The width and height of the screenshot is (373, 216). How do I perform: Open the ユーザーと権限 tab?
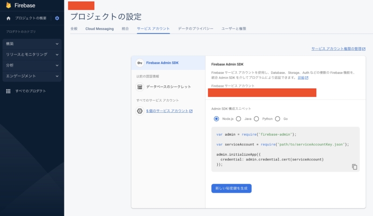coord(234,29)
